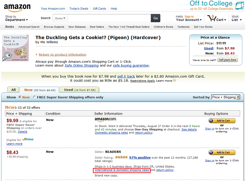
Task: Return to product information
Action: 62,54
